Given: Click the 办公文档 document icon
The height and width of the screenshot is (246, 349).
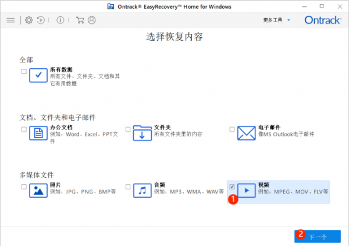Looking at the screenshot, I should tap(38, 133).
